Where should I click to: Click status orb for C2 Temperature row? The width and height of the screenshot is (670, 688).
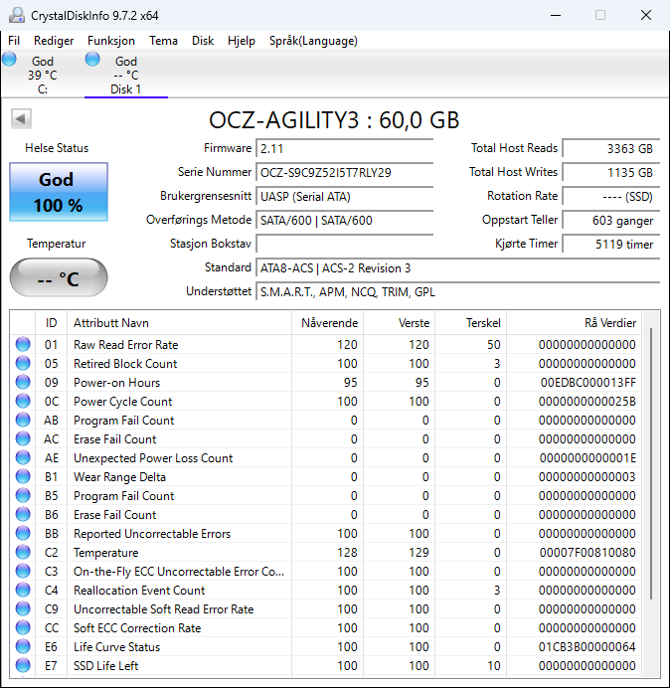coord(23,552)
